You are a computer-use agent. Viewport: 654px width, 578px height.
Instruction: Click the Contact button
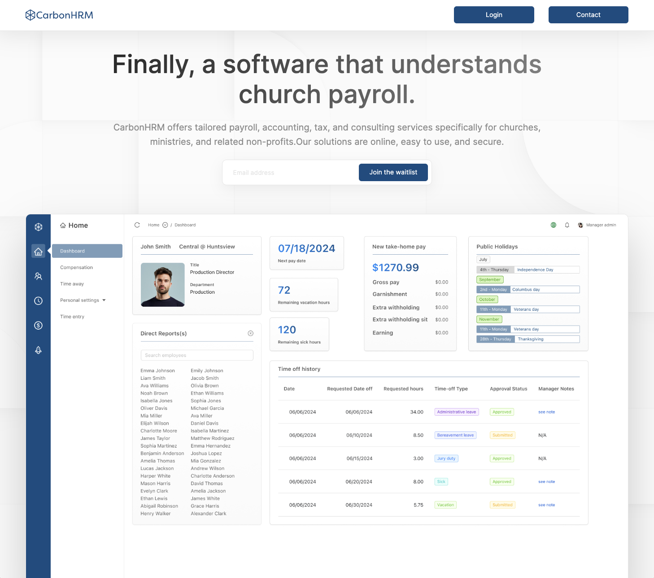589,15
